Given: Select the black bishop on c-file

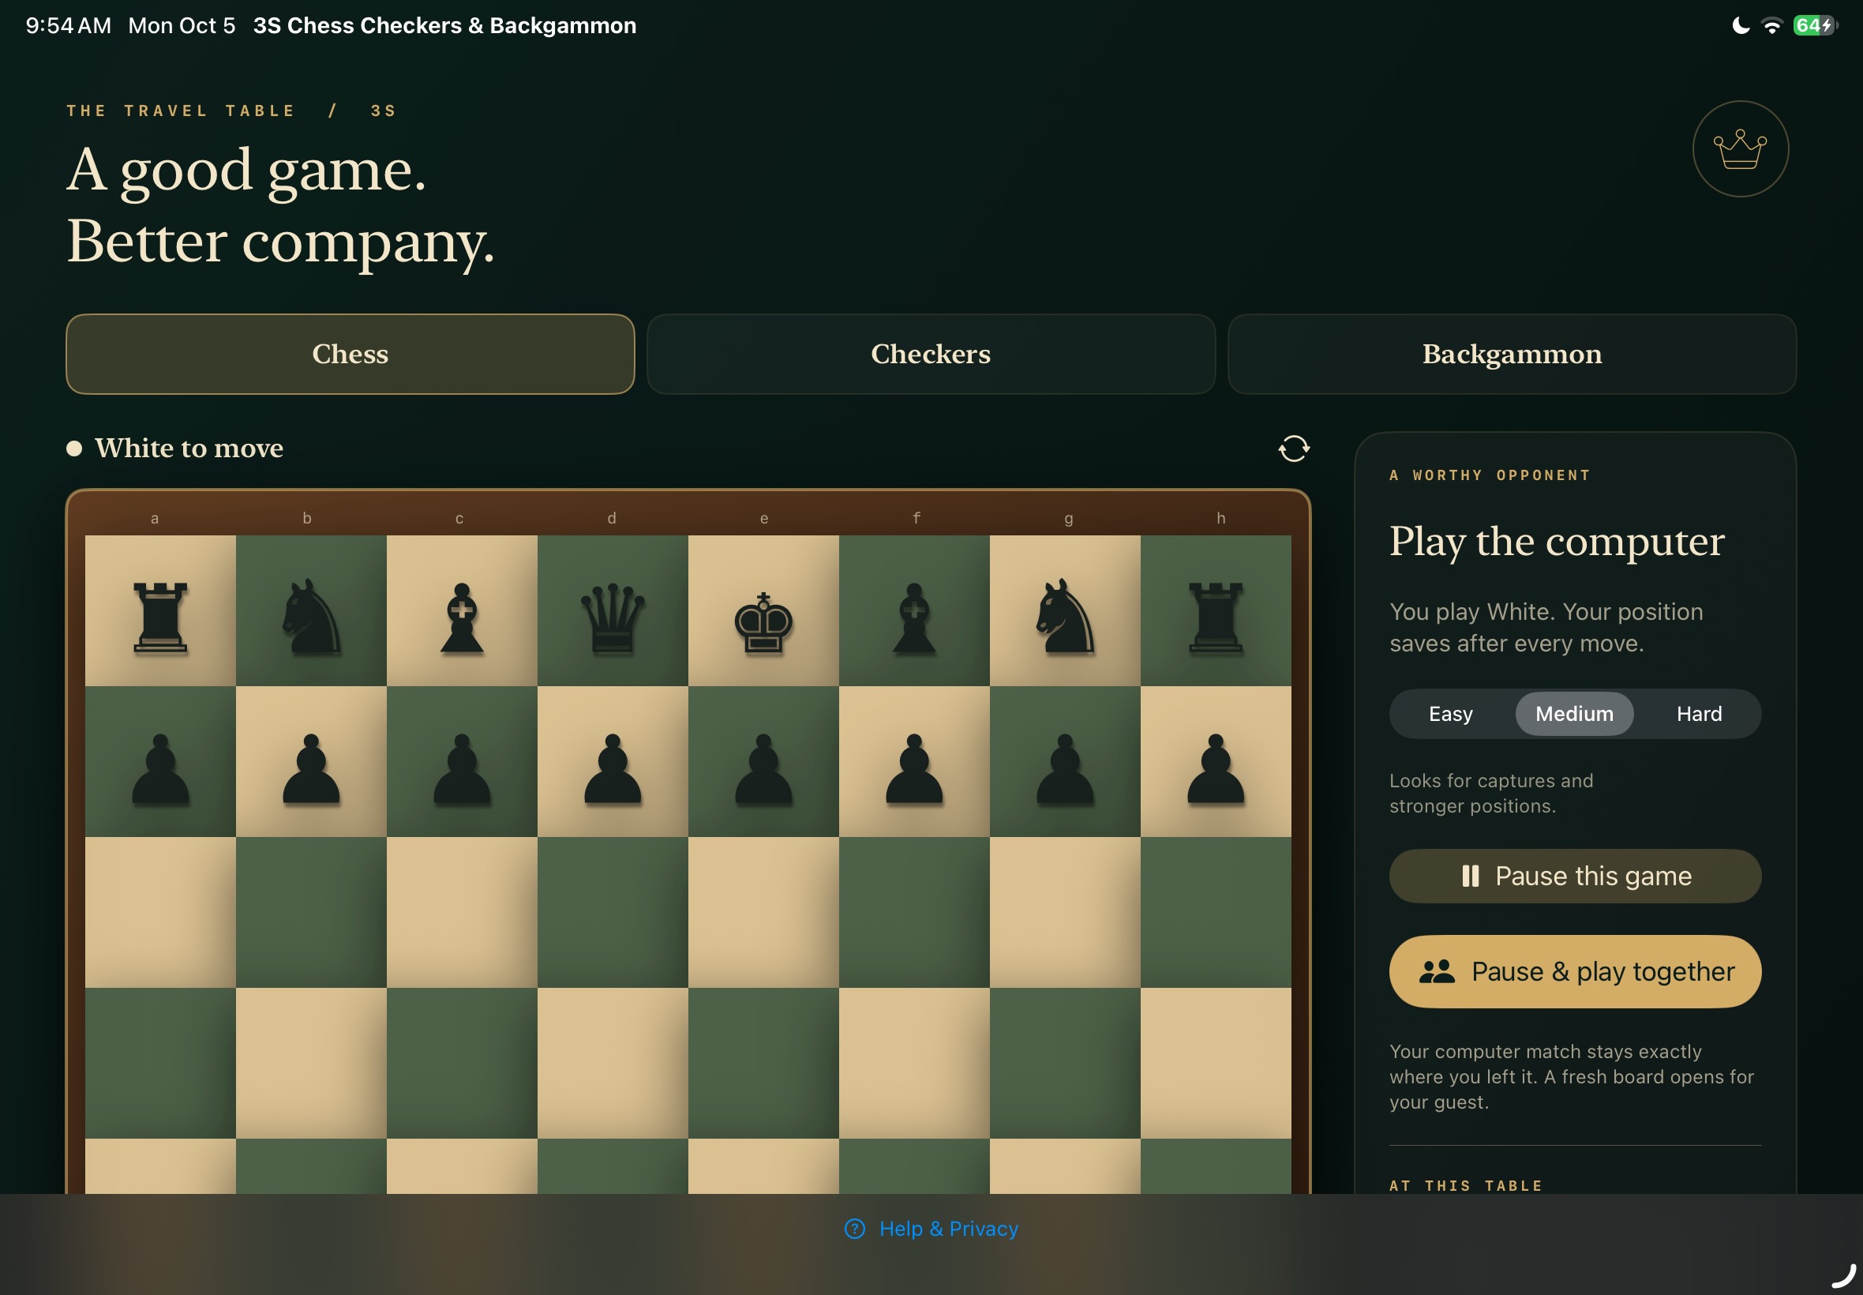Looking at the screenshot, I should coord(462,617).
